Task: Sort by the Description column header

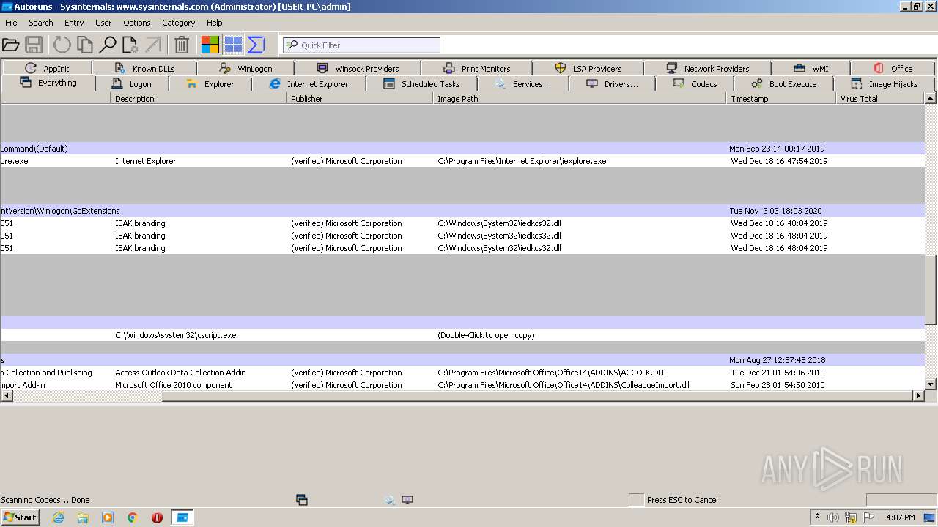Action: coord(199,98)
